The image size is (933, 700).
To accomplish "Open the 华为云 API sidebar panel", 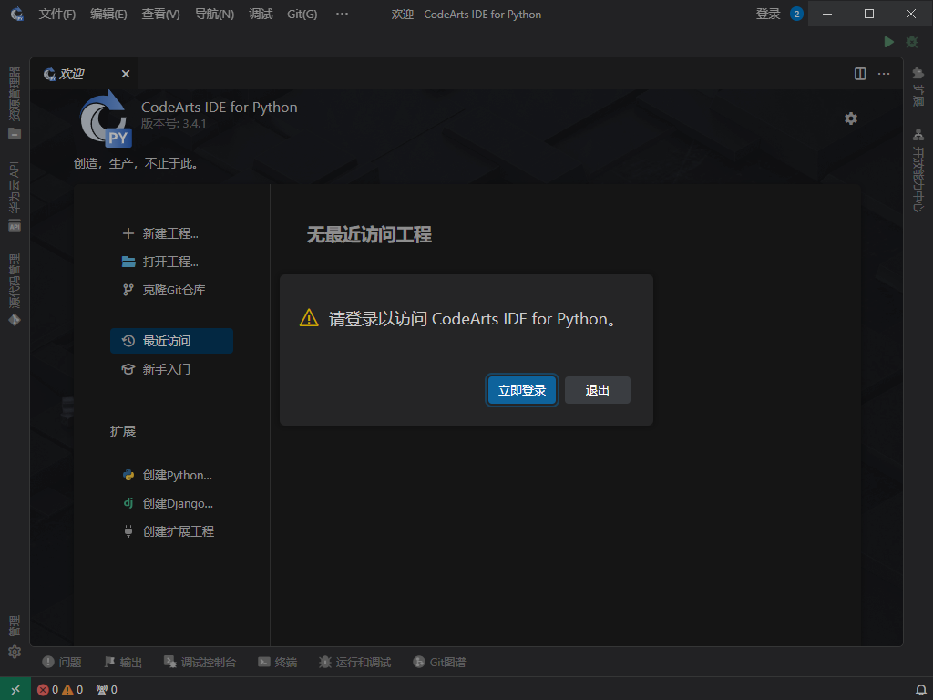I will coord(15,197).
